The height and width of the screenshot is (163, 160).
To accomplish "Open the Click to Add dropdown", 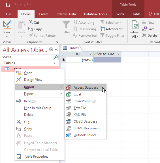I will click(119, 54).
